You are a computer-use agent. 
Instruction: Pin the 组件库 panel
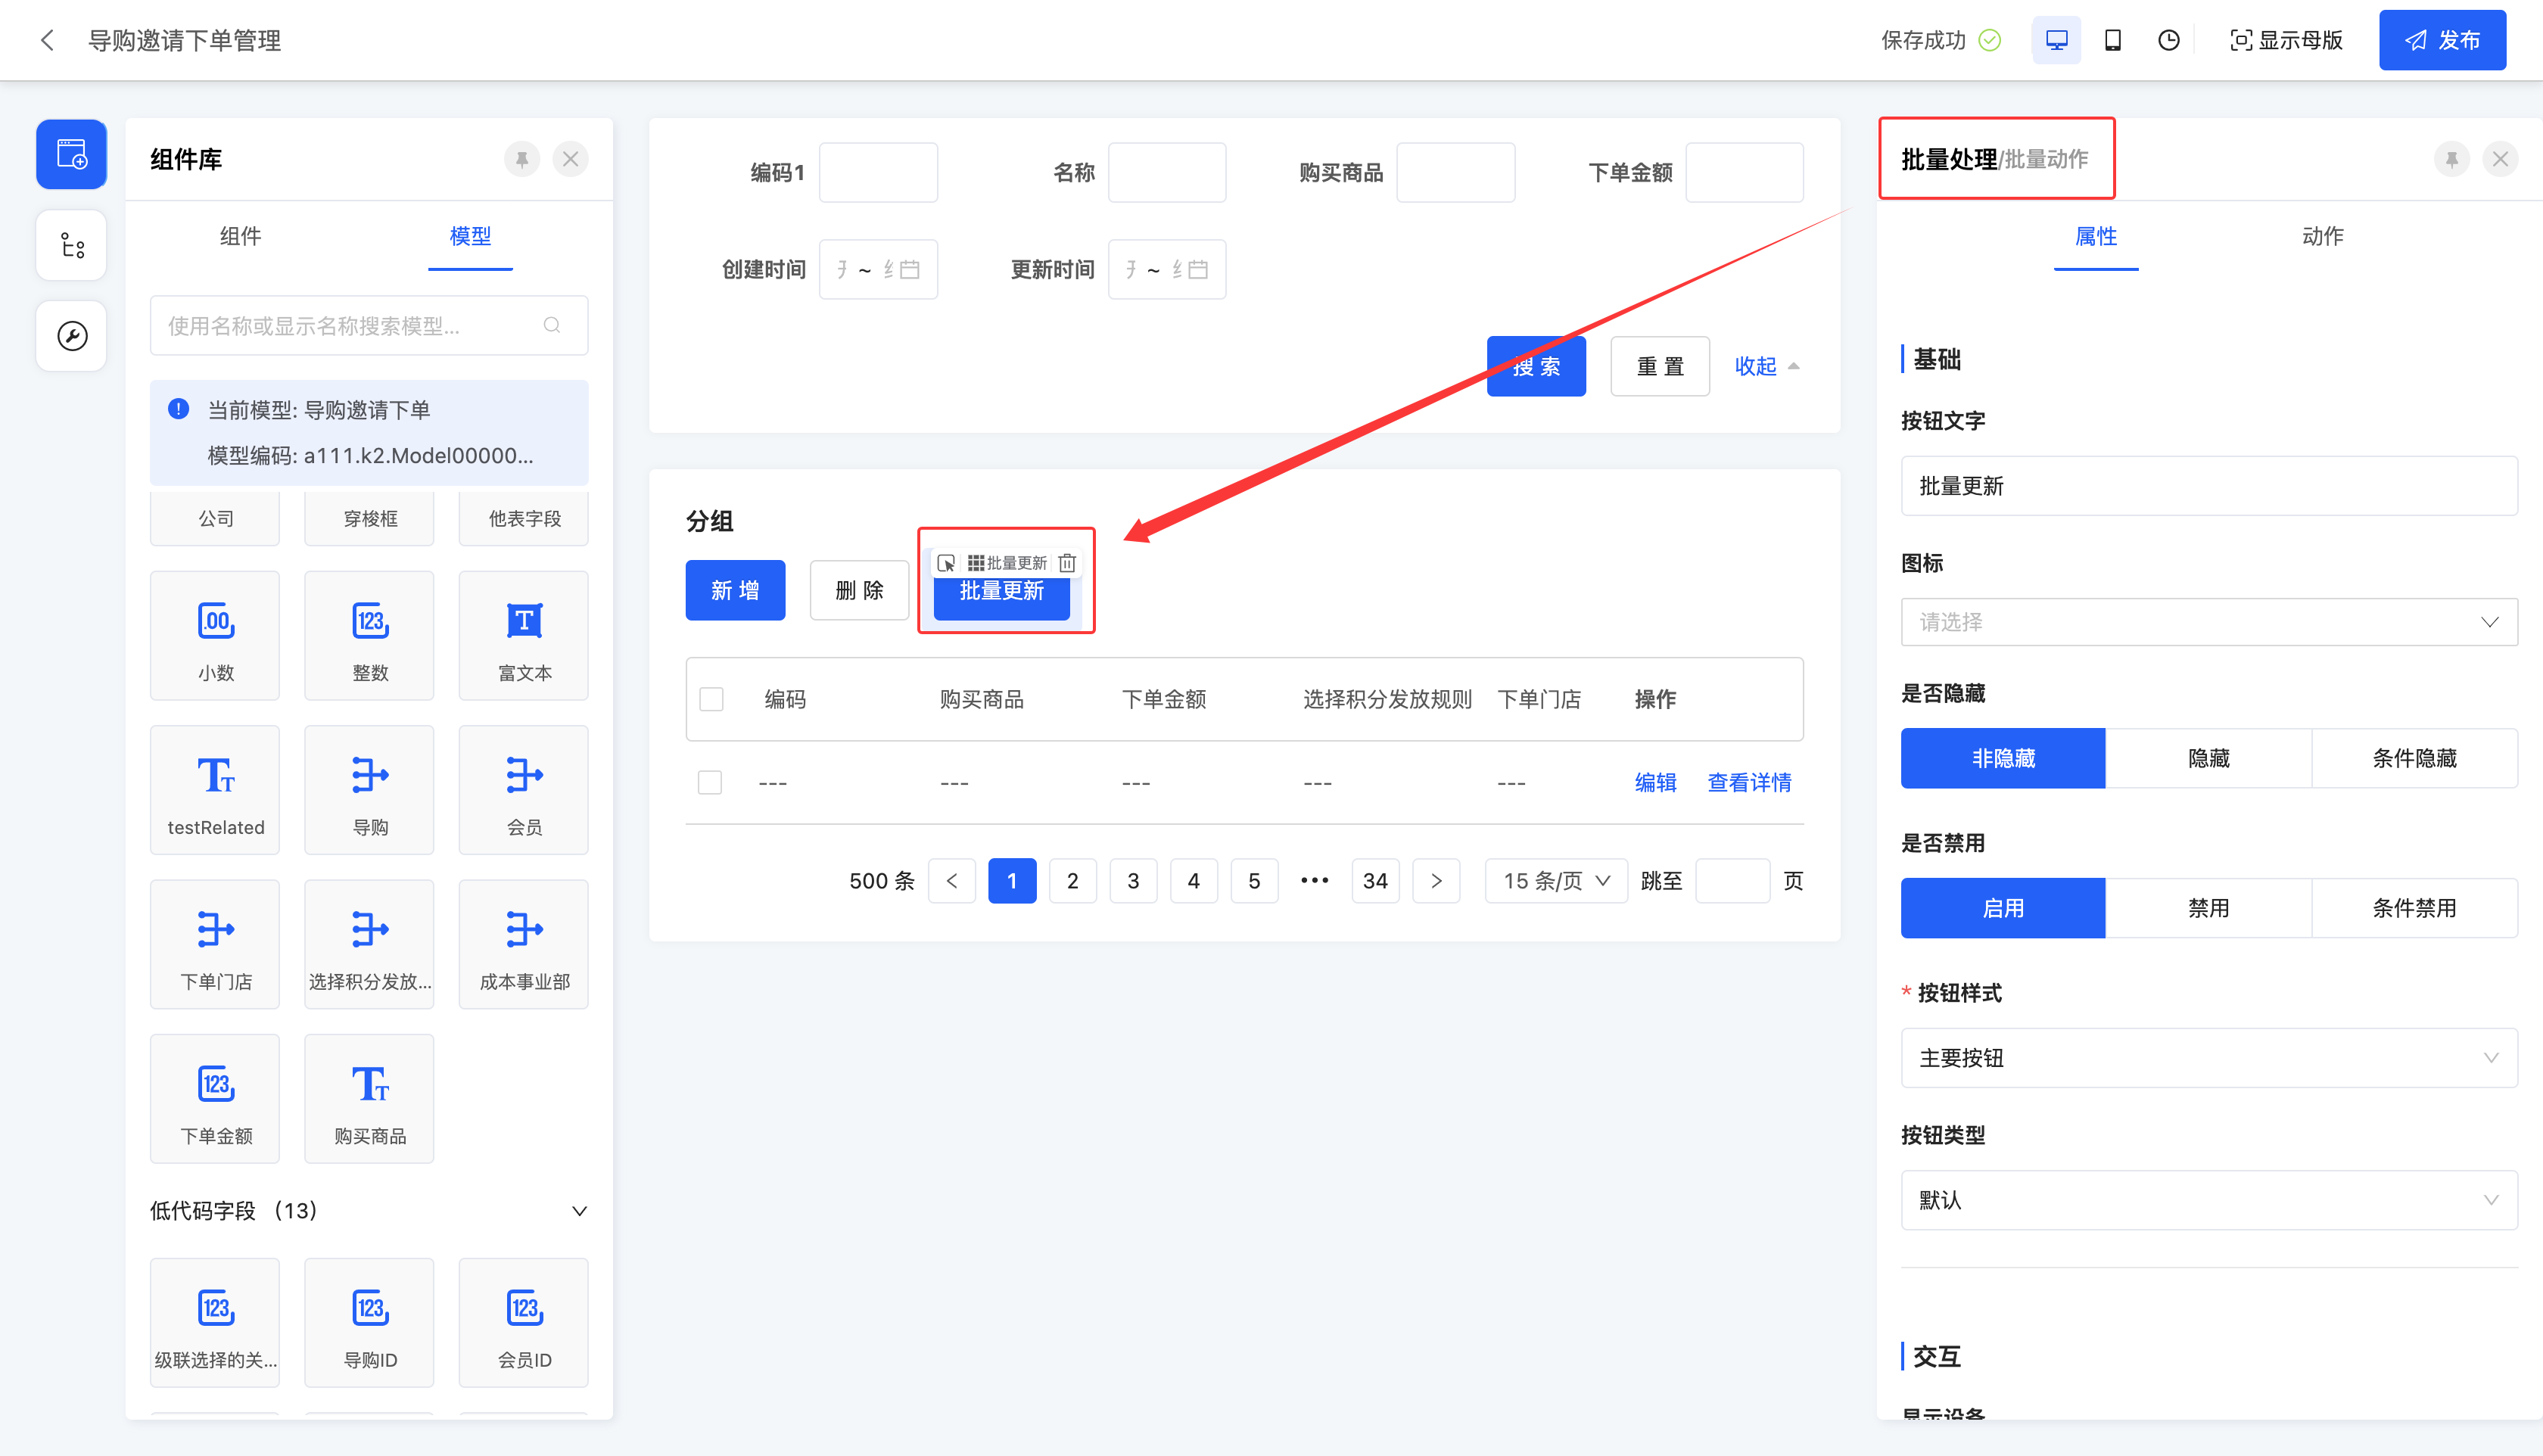[x=522, y=159]
